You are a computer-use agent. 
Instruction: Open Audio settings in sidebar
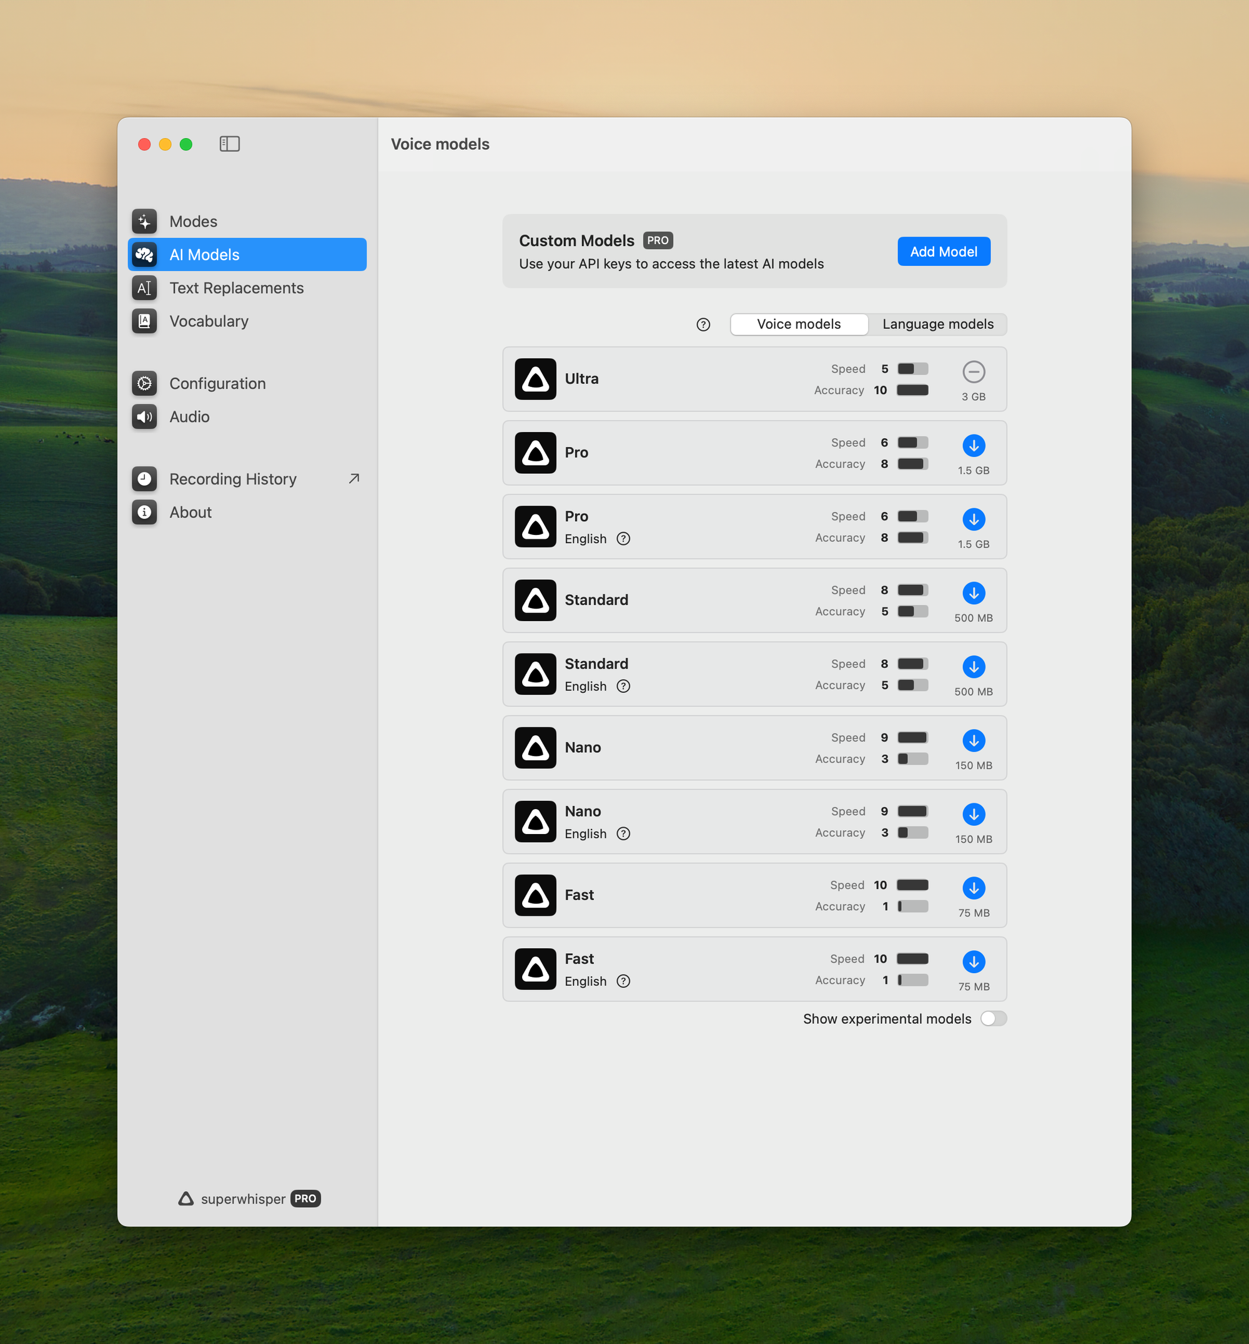(x=189, y=417)
